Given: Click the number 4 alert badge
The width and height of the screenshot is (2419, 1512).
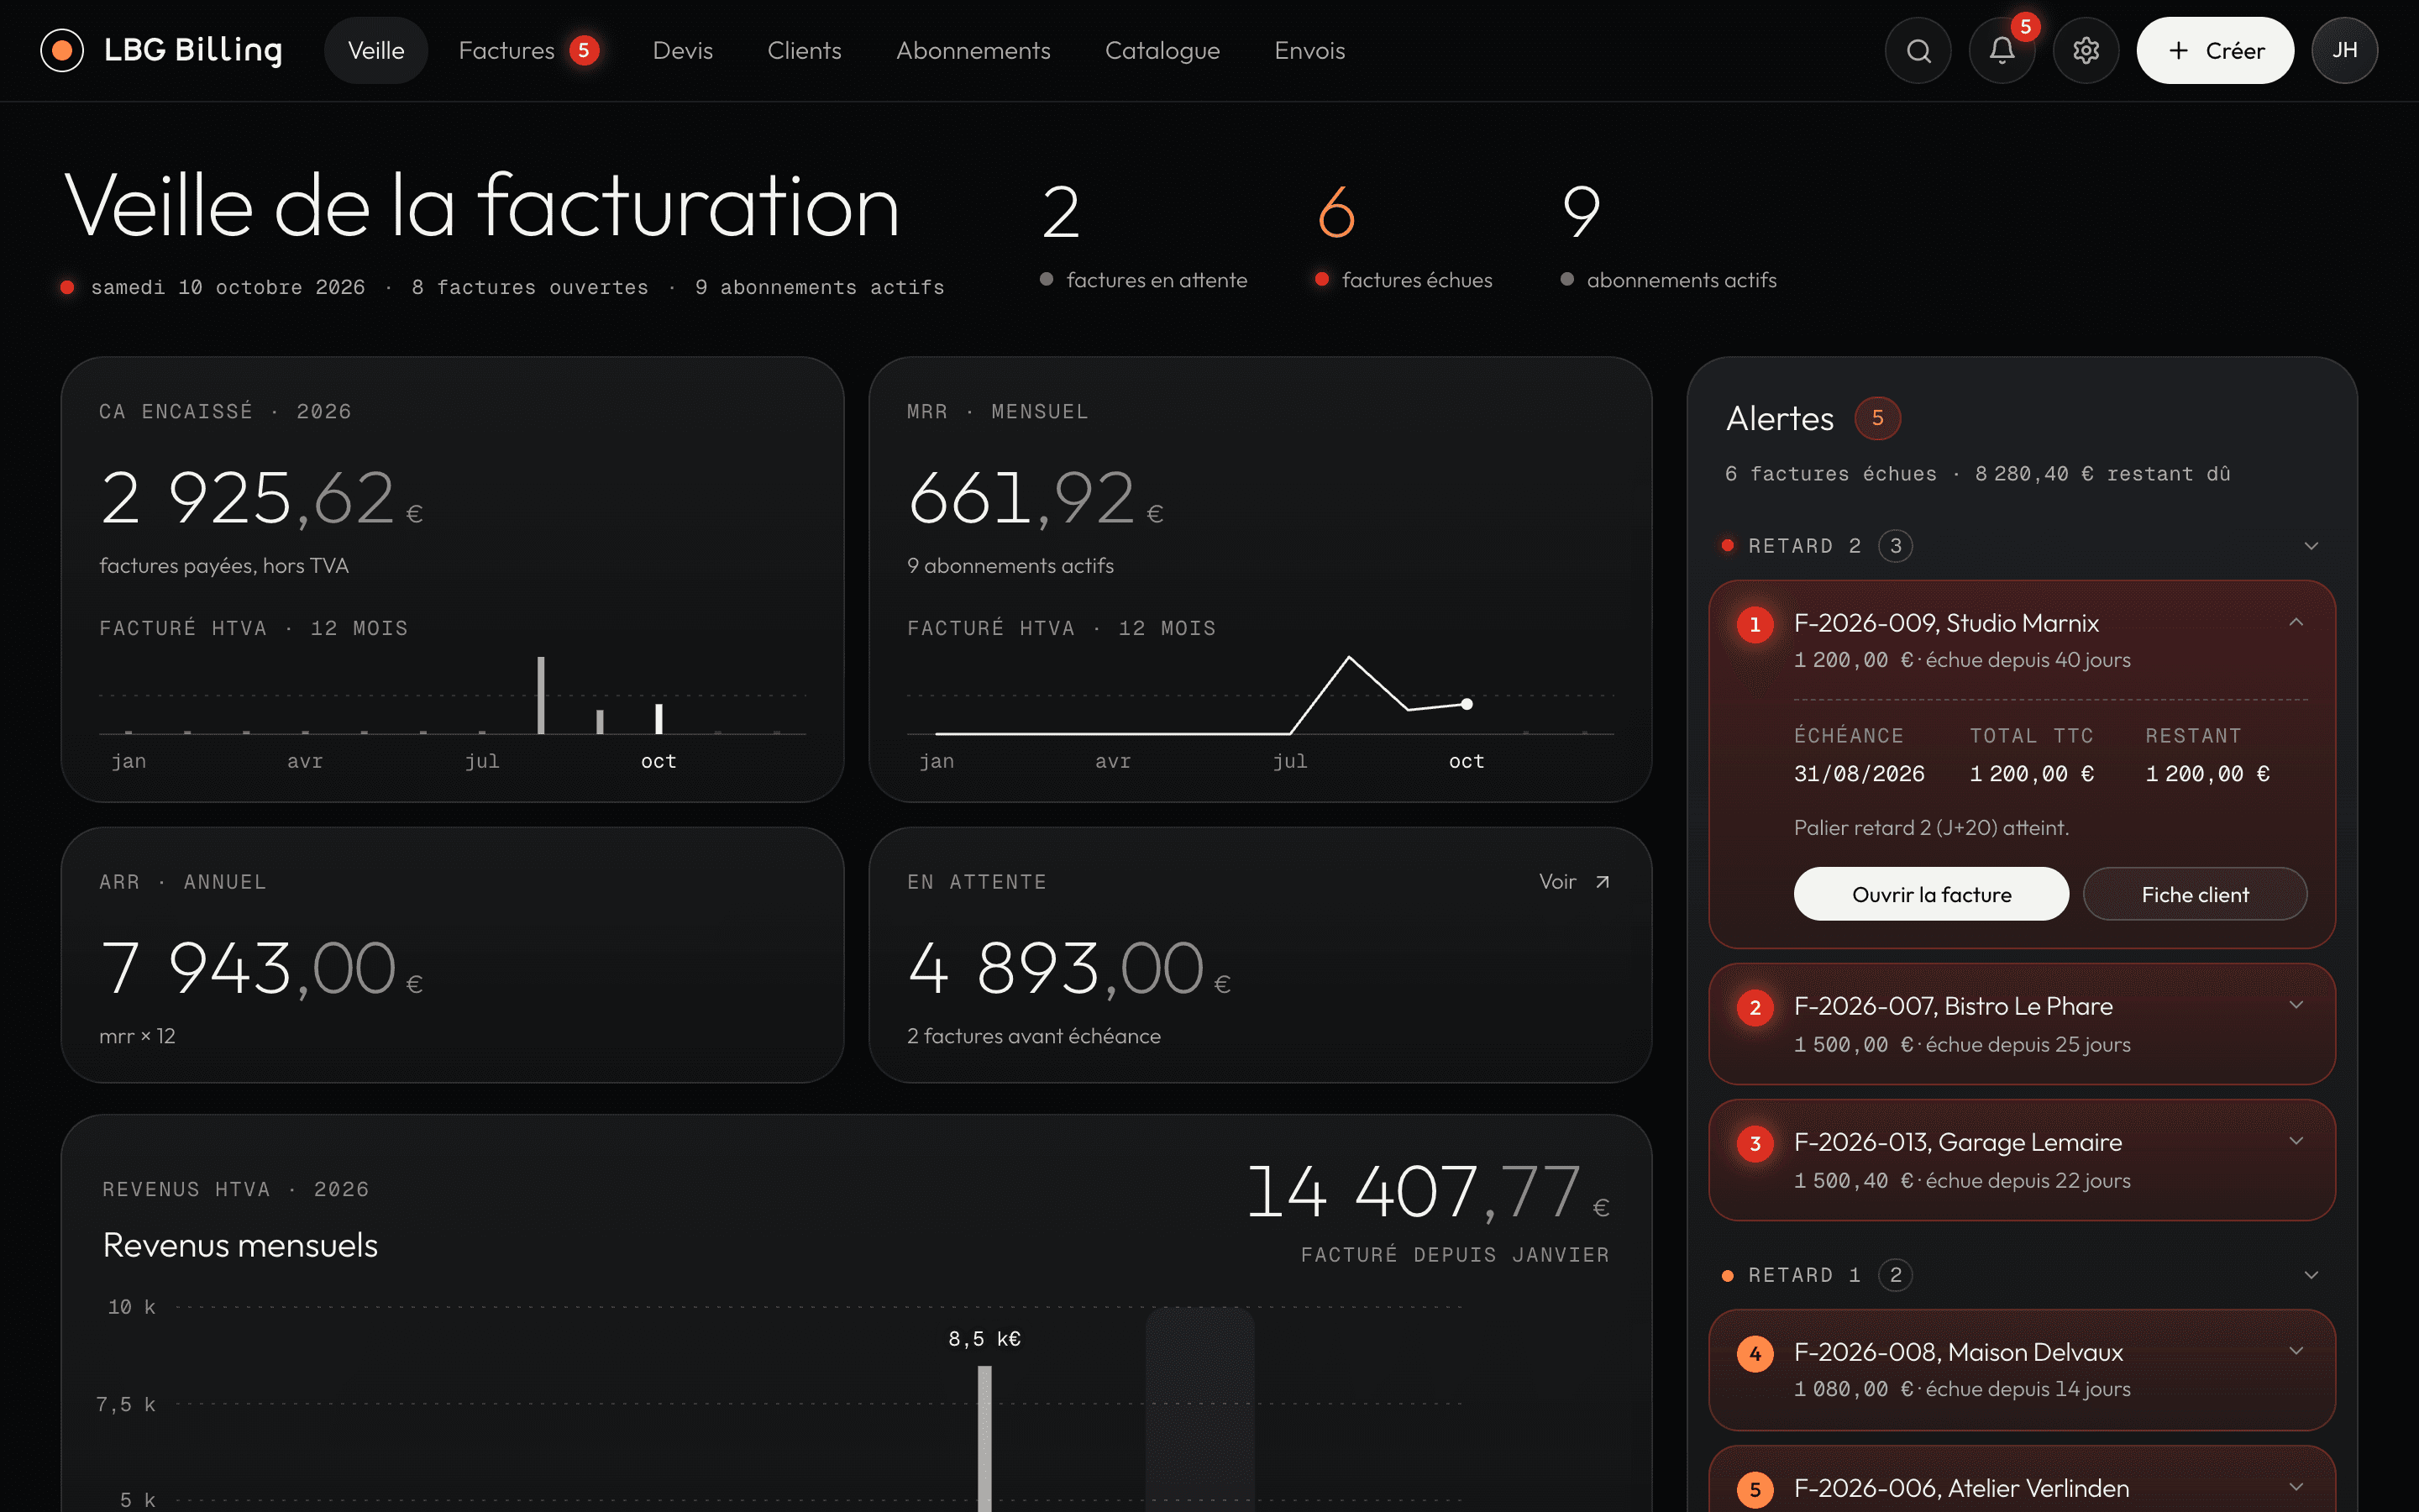Looking at the screenshot, I should 1755,1354.
